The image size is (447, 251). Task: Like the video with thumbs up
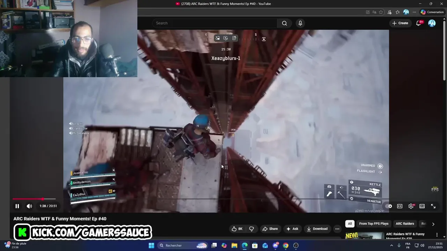tap(237, 229)
